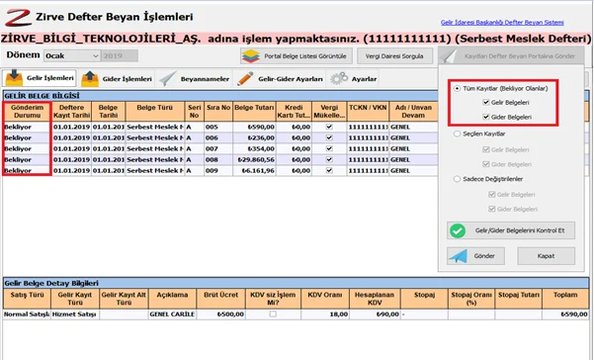Click the grey paper plane icon of Beyannameler
The width and height of the screenshot is (594, 360).
168,78
